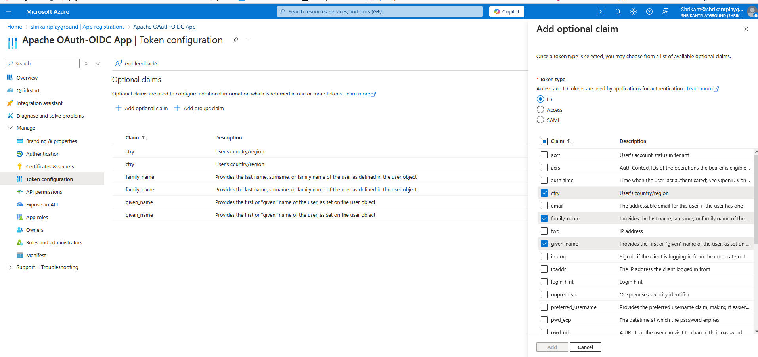This screenshot has height=357, width=758.
Task: Click the Quickstart cloud icon
Action: tap(10, 90)
